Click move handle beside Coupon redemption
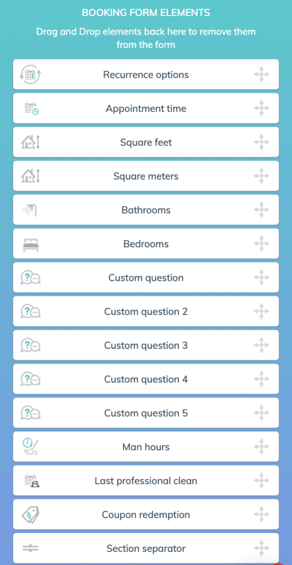This screenshot has height=565, width=292. pos(262,515)
